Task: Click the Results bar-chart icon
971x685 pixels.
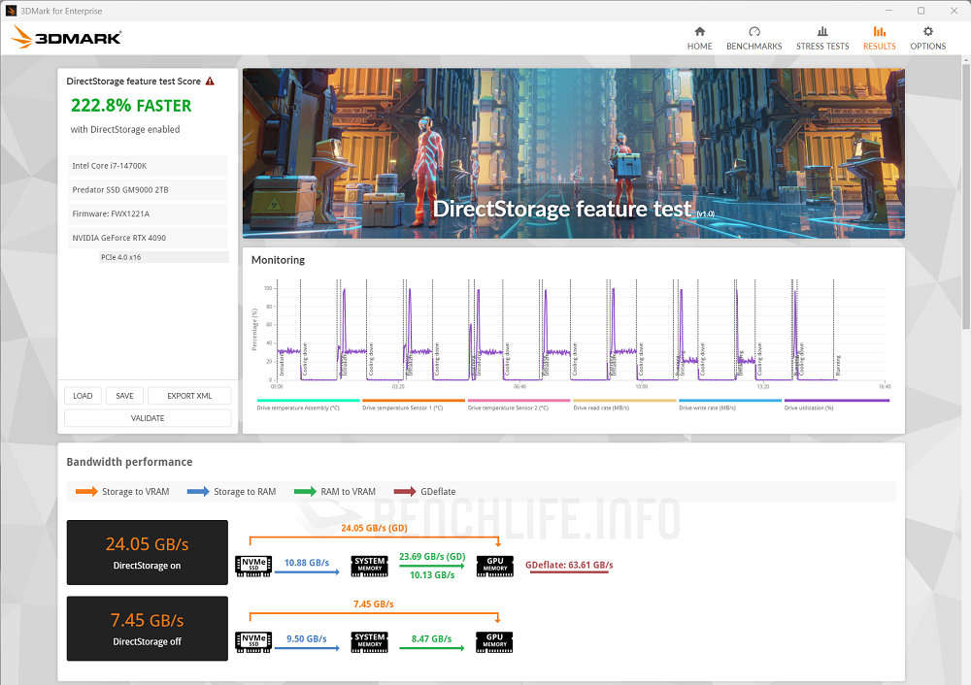Action: [879, 32]
